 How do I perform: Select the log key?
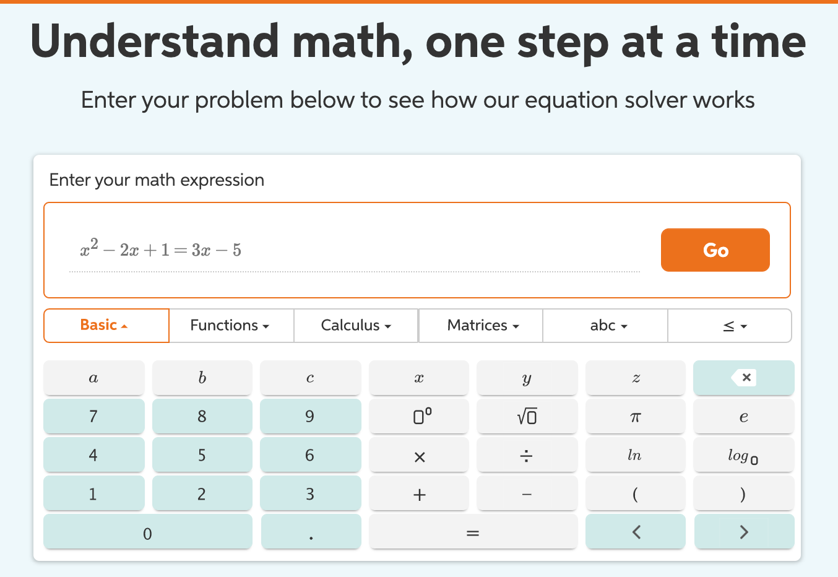[743, 455]
